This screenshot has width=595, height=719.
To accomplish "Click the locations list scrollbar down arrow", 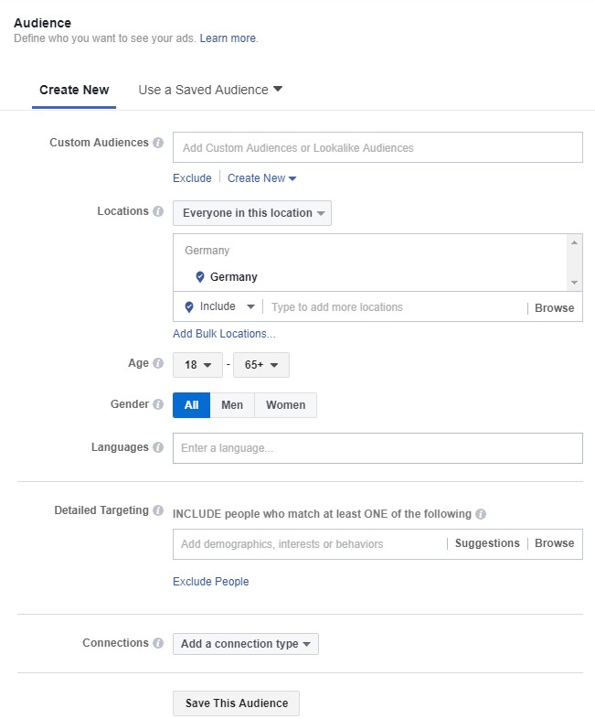I will pyautogui.click(x=574, y=283).
